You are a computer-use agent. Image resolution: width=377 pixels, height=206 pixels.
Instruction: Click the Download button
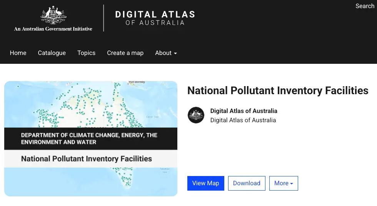point(247,183)
